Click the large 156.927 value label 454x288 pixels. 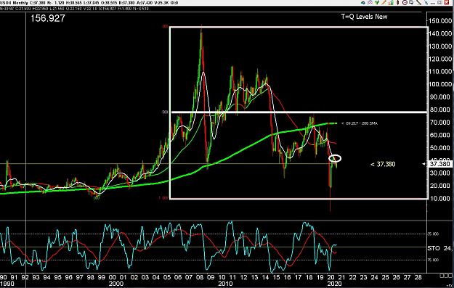(x=48, y=18)
